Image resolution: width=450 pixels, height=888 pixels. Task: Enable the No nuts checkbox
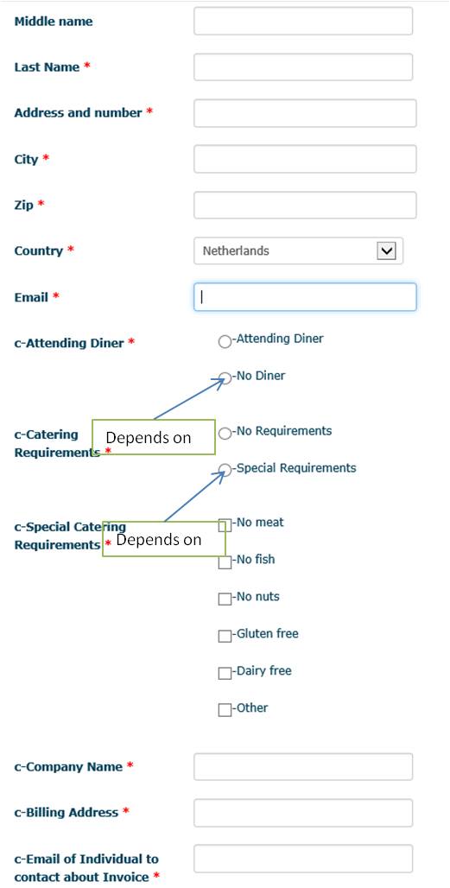[x=225, y=599]
